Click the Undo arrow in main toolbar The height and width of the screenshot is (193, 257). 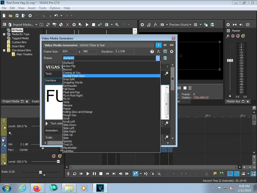[x=56, y=16]
